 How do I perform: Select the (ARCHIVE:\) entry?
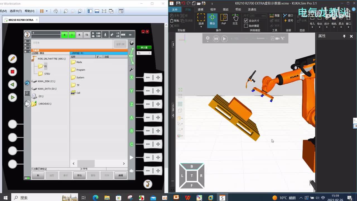[42, 104]
